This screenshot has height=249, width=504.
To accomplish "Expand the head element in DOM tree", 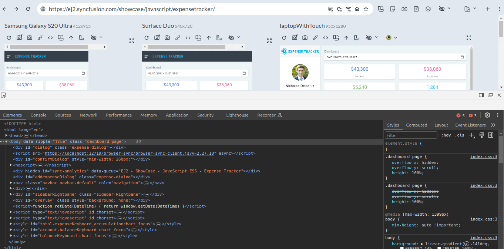I will coord(6,136).
